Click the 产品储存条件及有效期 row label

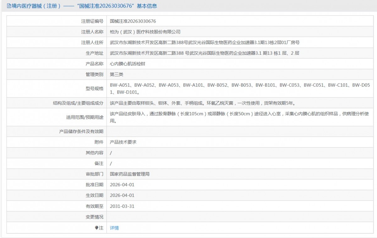(81, 132)
